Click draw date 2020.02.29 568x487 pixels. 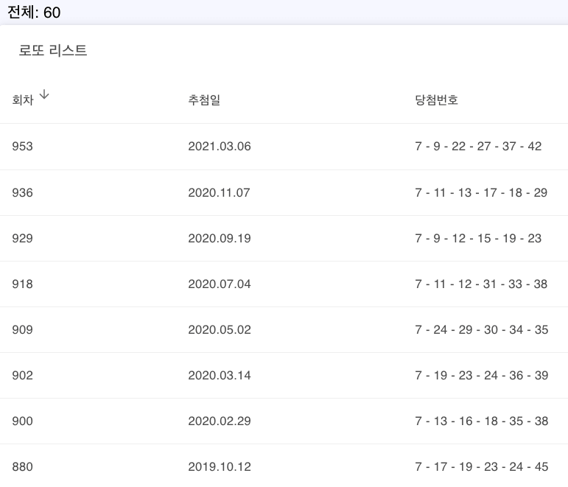(220, 421)
